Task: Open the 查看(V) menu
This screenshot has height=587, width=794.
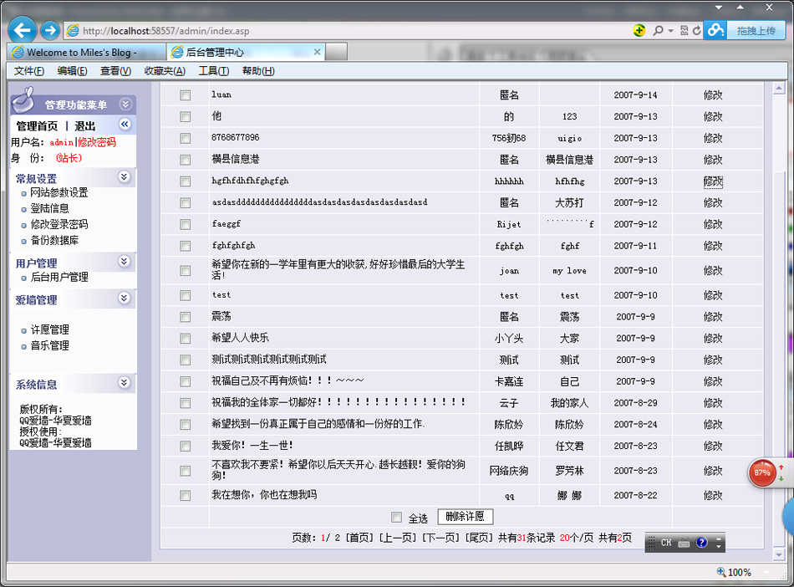Action: point(115,71)
